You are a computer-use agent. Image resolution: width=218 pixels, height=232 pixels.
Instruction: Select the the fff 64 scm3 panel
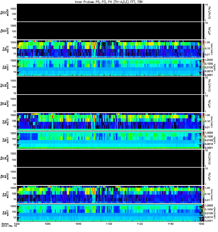click(x=109, y=176)
